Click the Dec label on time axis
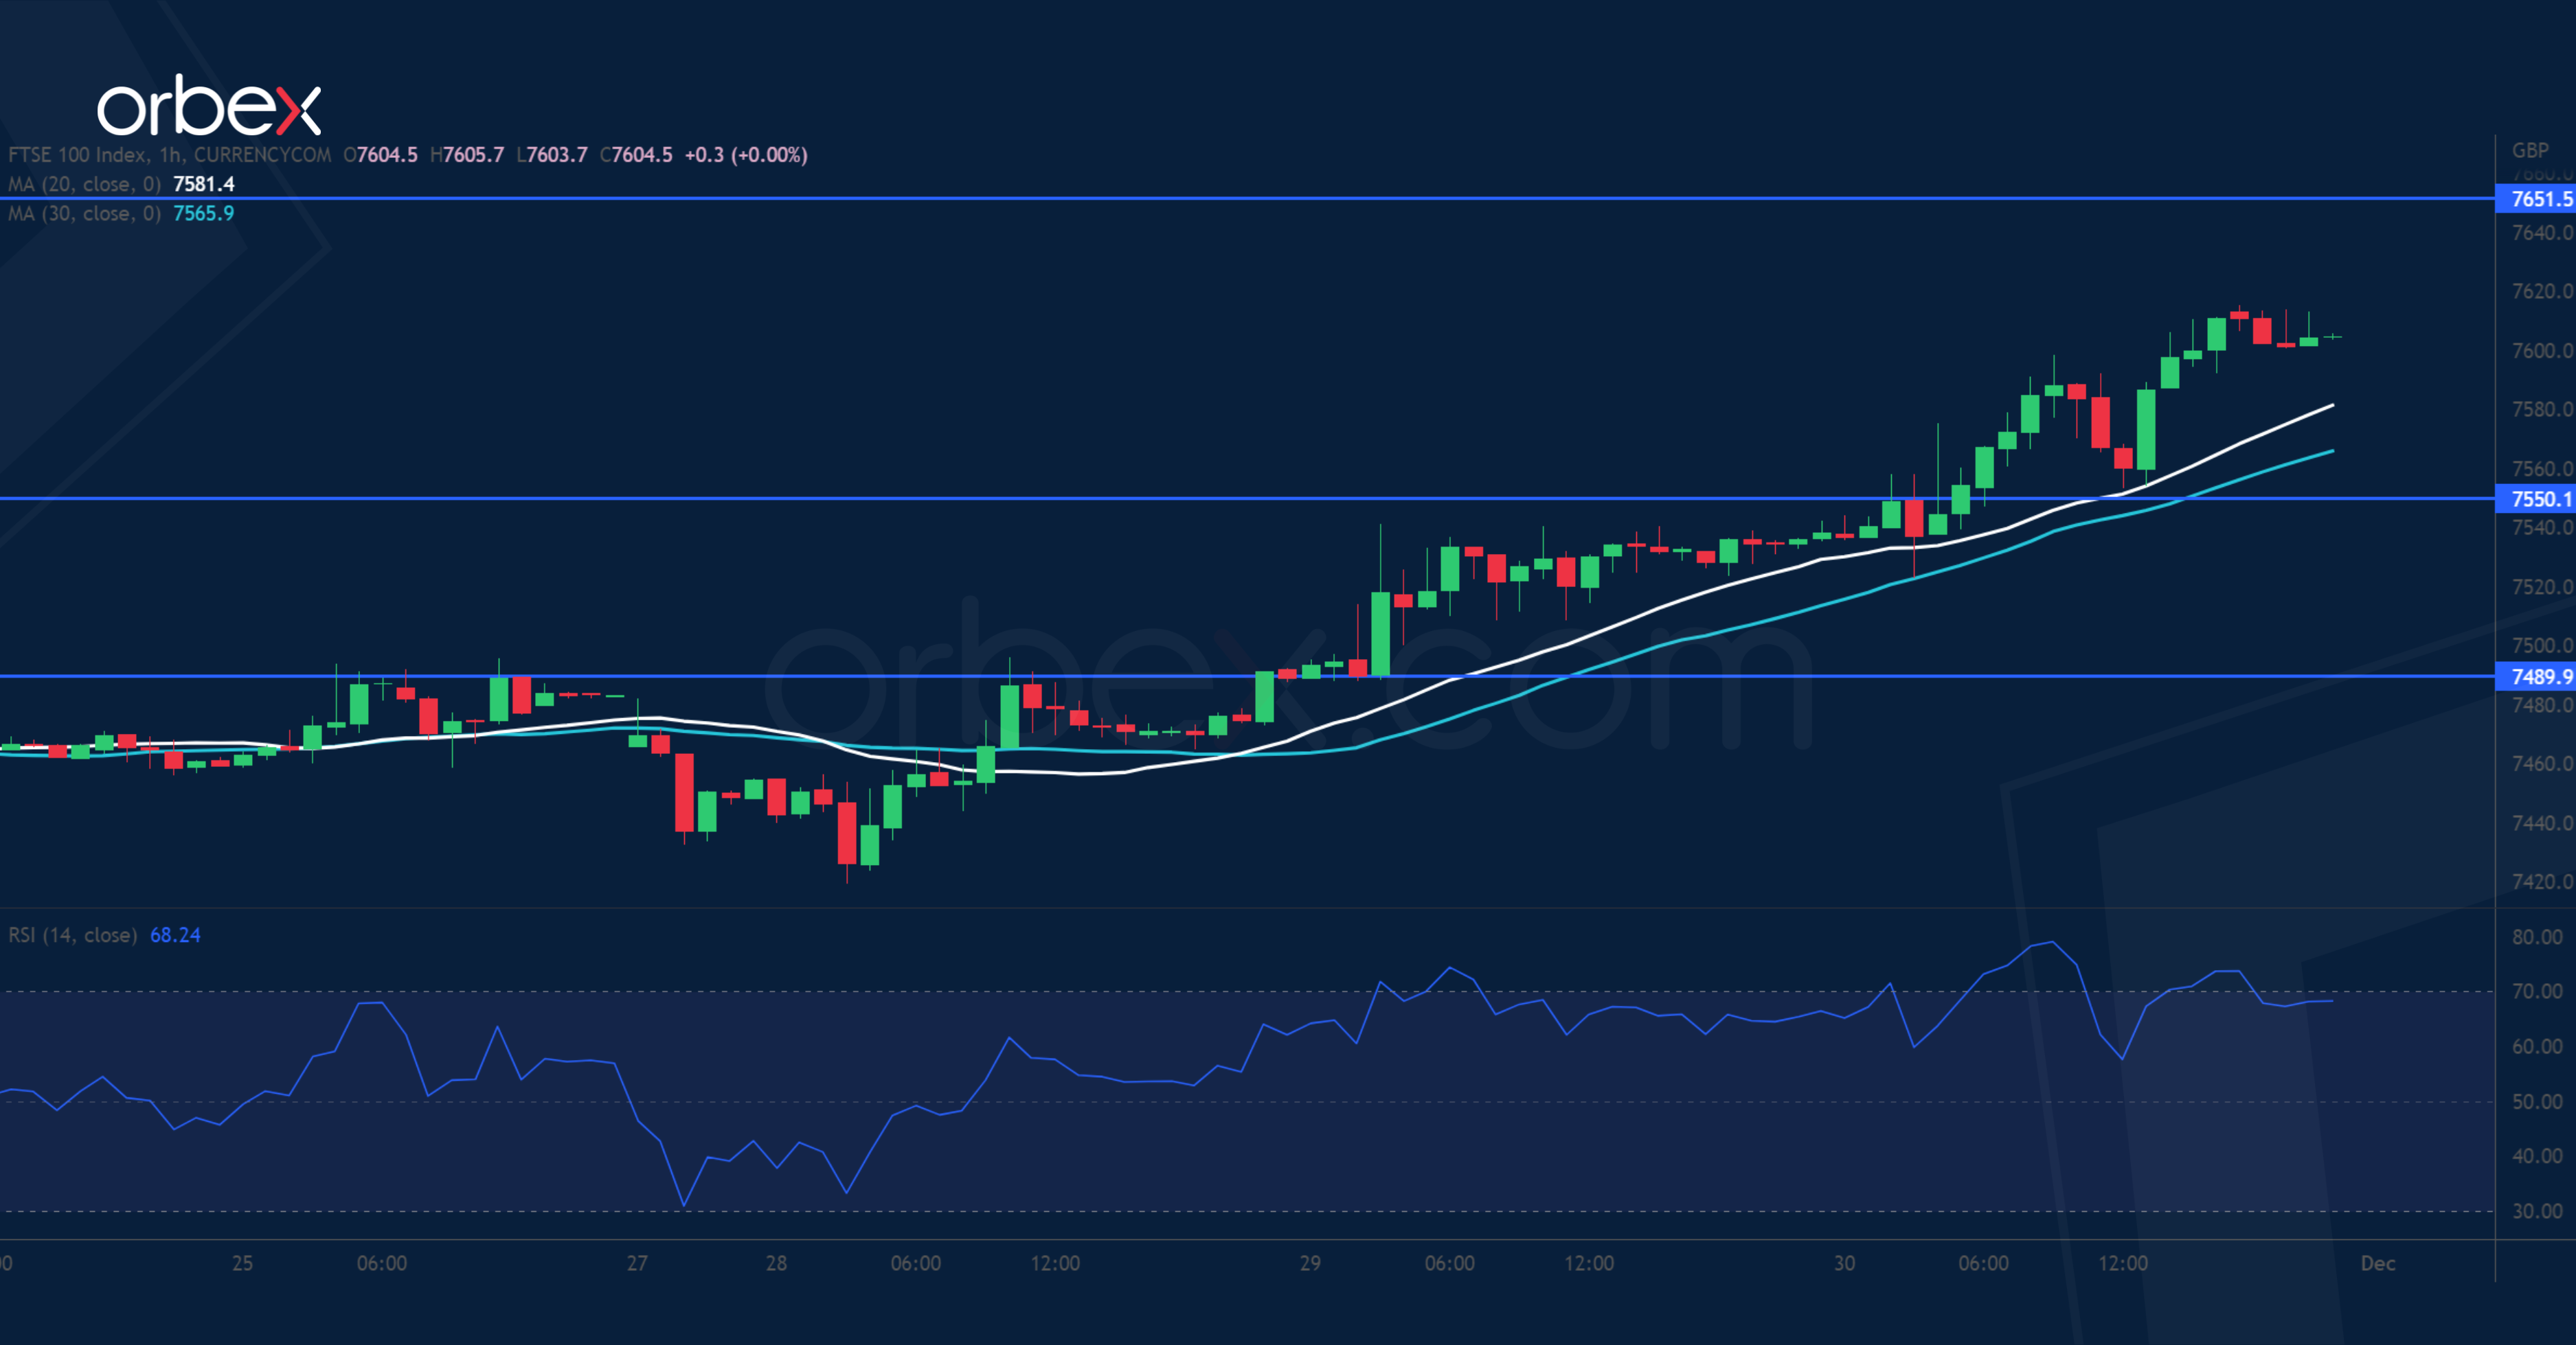Image resolution: width=2576 pixels, height=1345 pixels. (2377, 1263)
